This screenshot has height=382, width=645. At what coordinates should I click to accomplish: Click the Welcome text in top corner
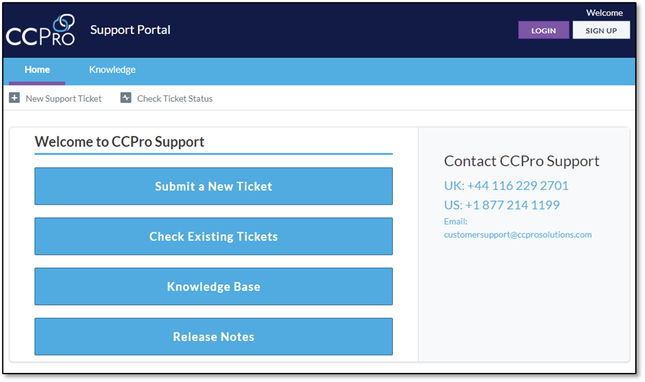pos(604,12)
